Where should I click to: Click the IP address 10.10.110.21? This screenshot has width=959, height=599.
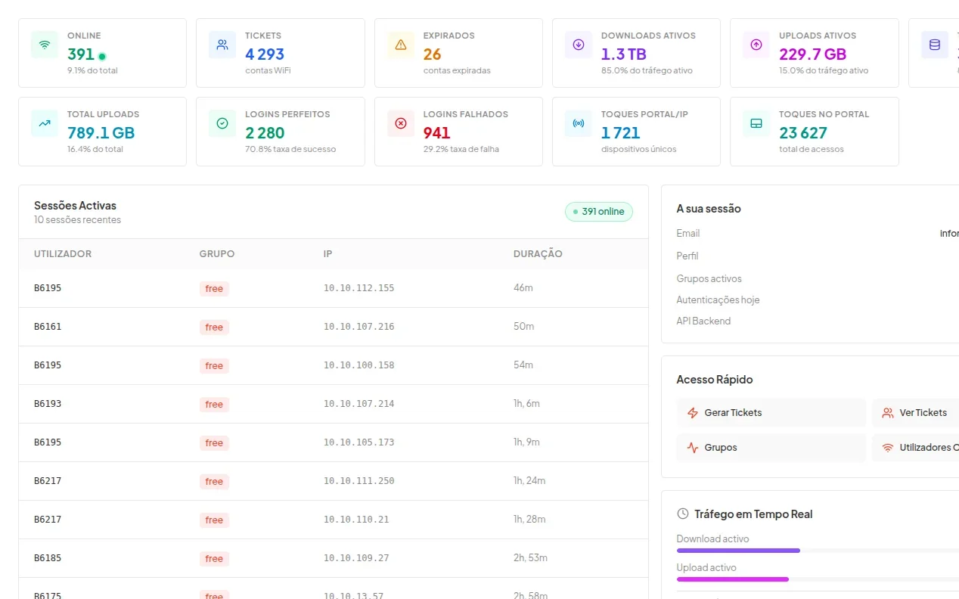click(x=356, y=520)
